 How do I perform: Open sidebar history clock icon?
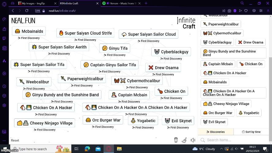click(4, 86)
